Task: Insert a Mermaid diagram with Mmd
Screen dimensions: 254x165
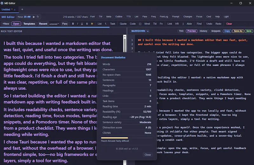Action: [147, 24]
